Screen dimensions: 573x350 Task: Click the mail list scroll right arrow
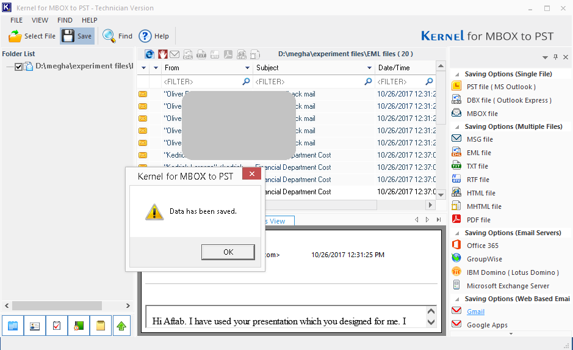tap(430, 205)
